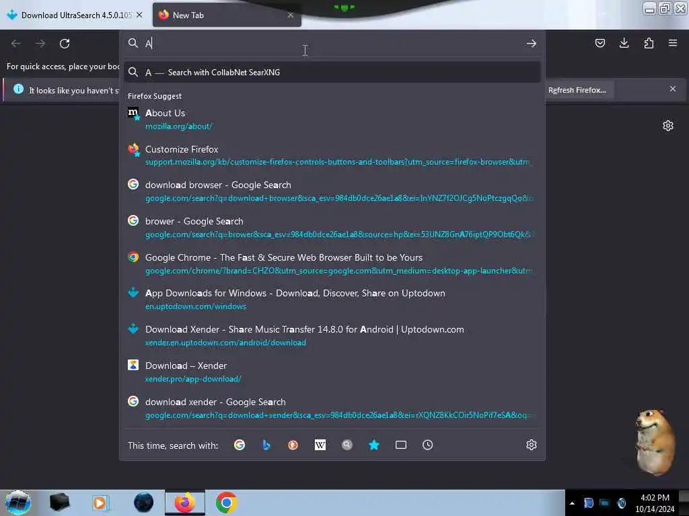Open 'Download – Xender' xender.pro suggestion
Viewport: 689px width, 516px height.
point(332,372)
